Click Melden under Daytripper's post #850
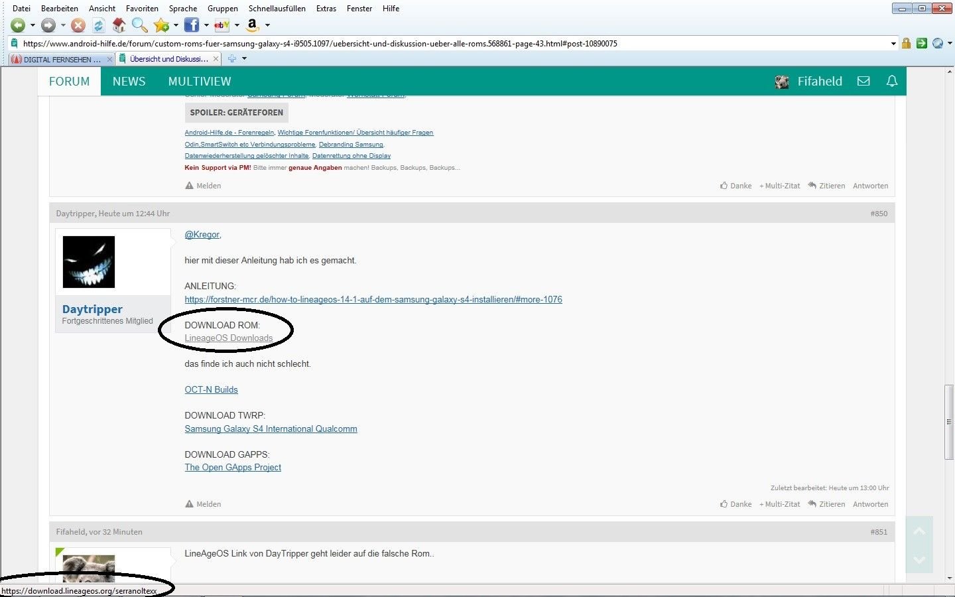Image resolution: width=955 pixels, height=597 pixels. pyautogui.click(x=203, y=504)
